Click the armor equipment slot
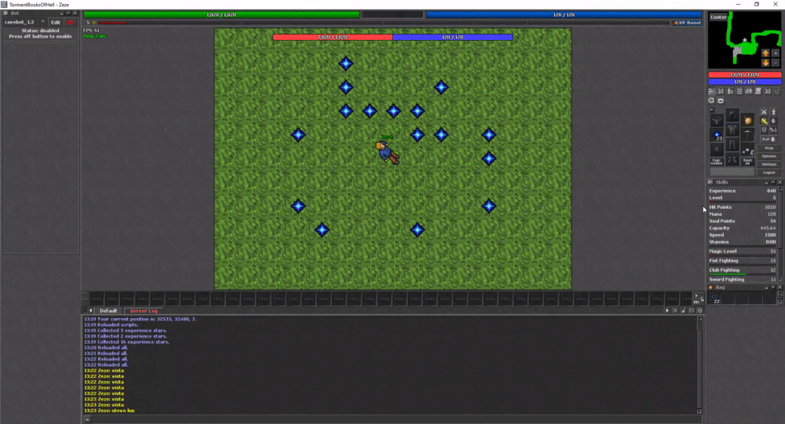Screen dimensions: 785x424 click(732, 130)
